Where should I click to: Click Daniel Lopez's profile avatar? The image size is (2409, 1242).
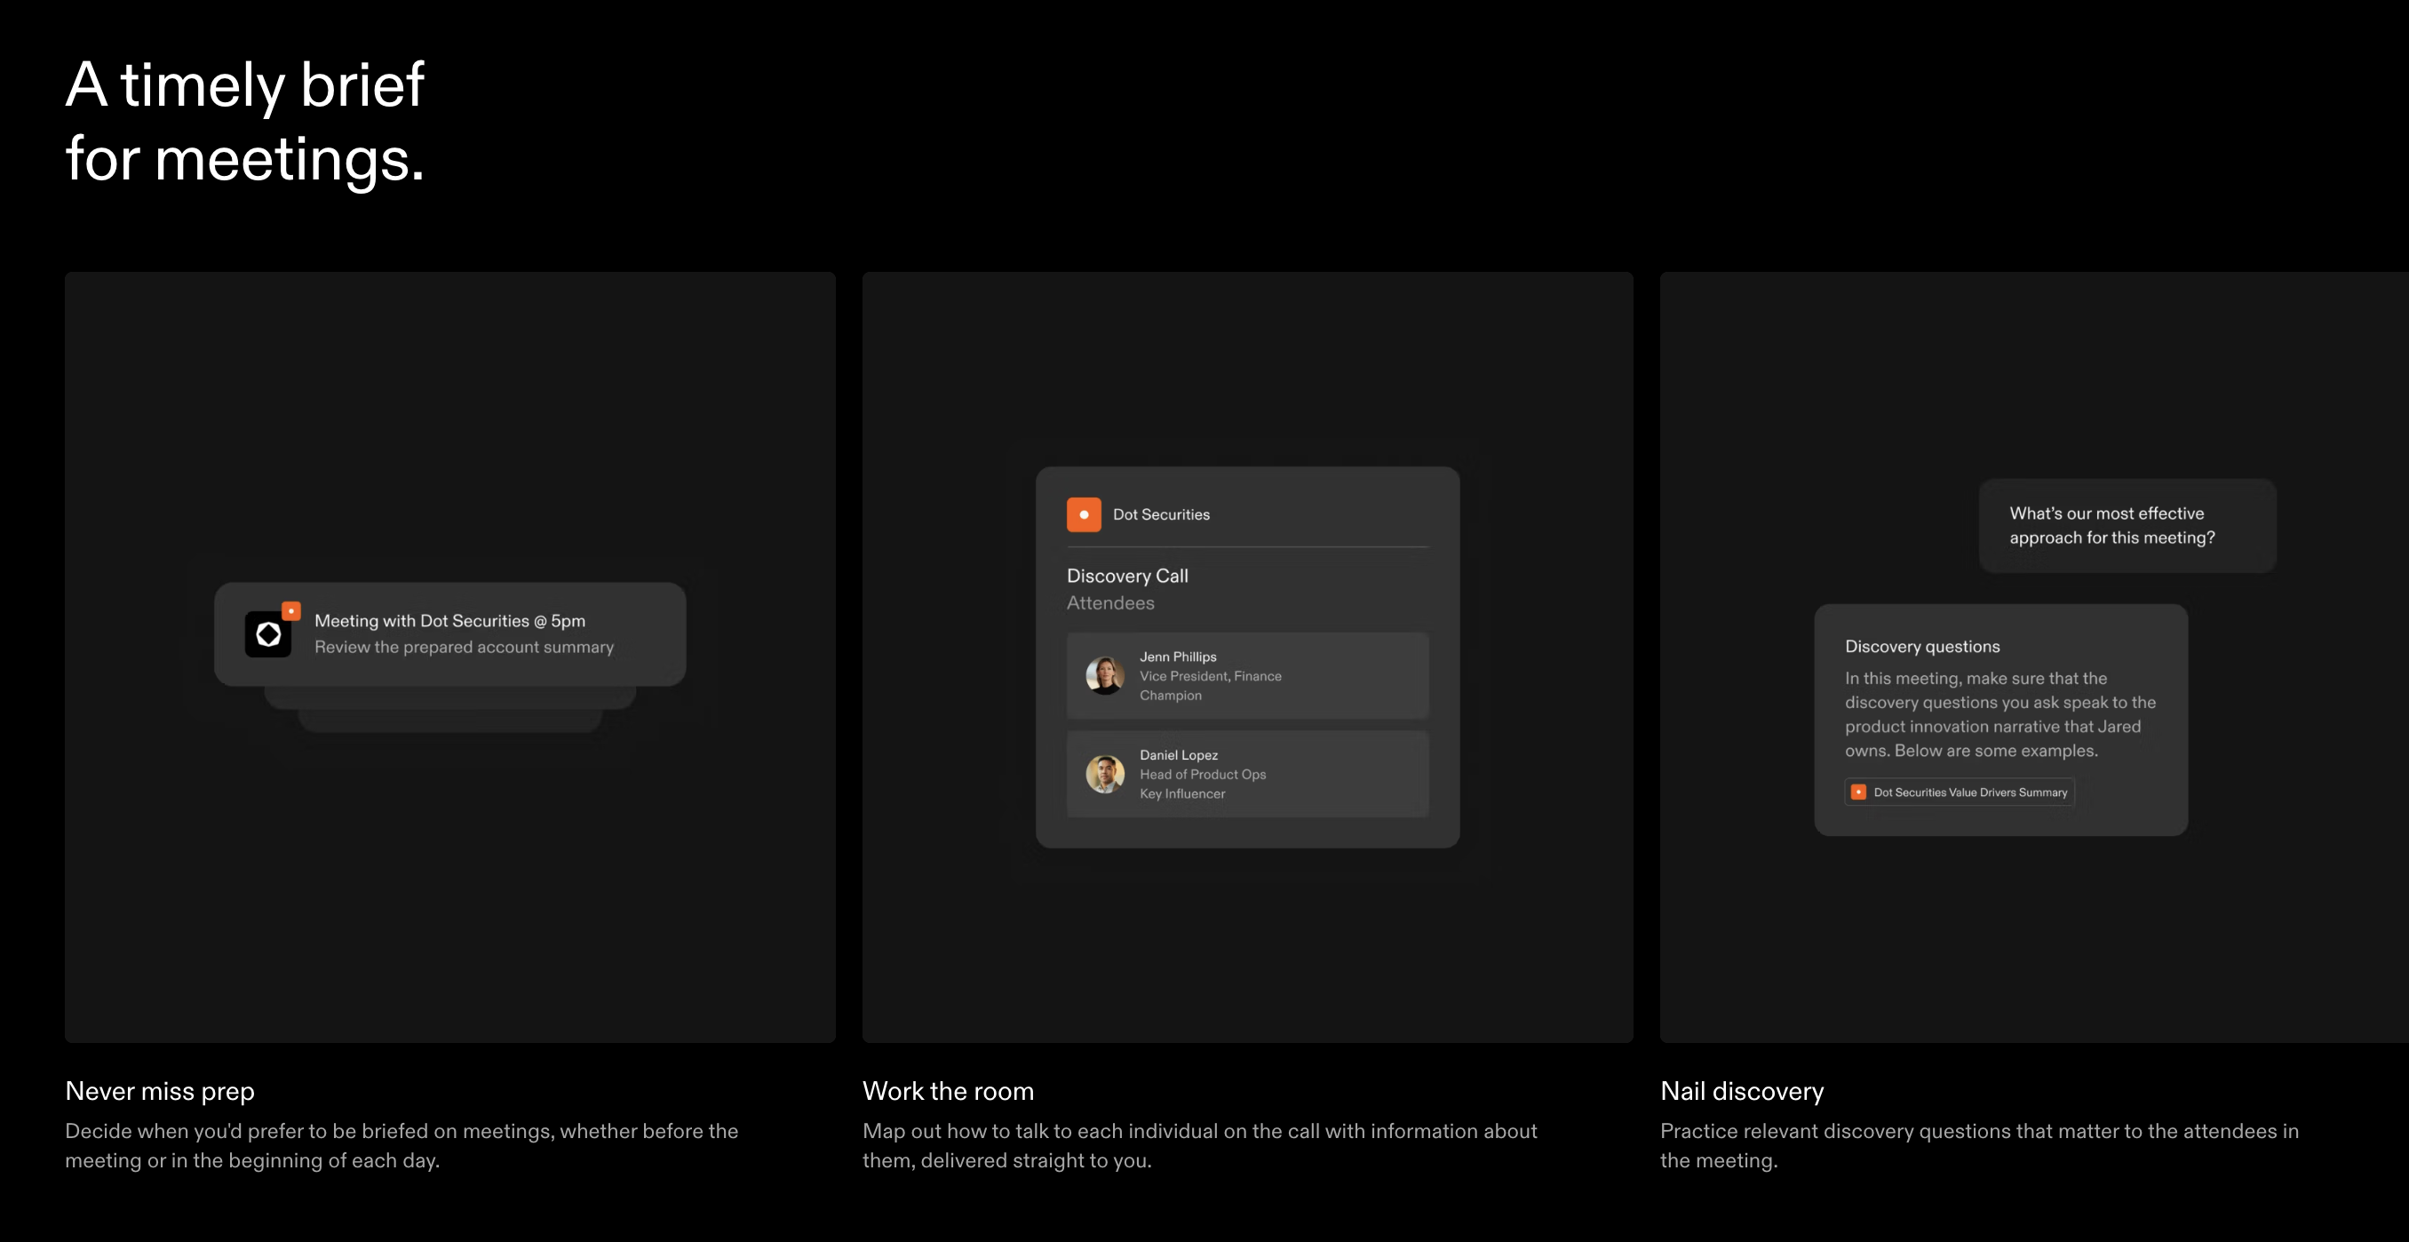click(x=1104, y=774)
